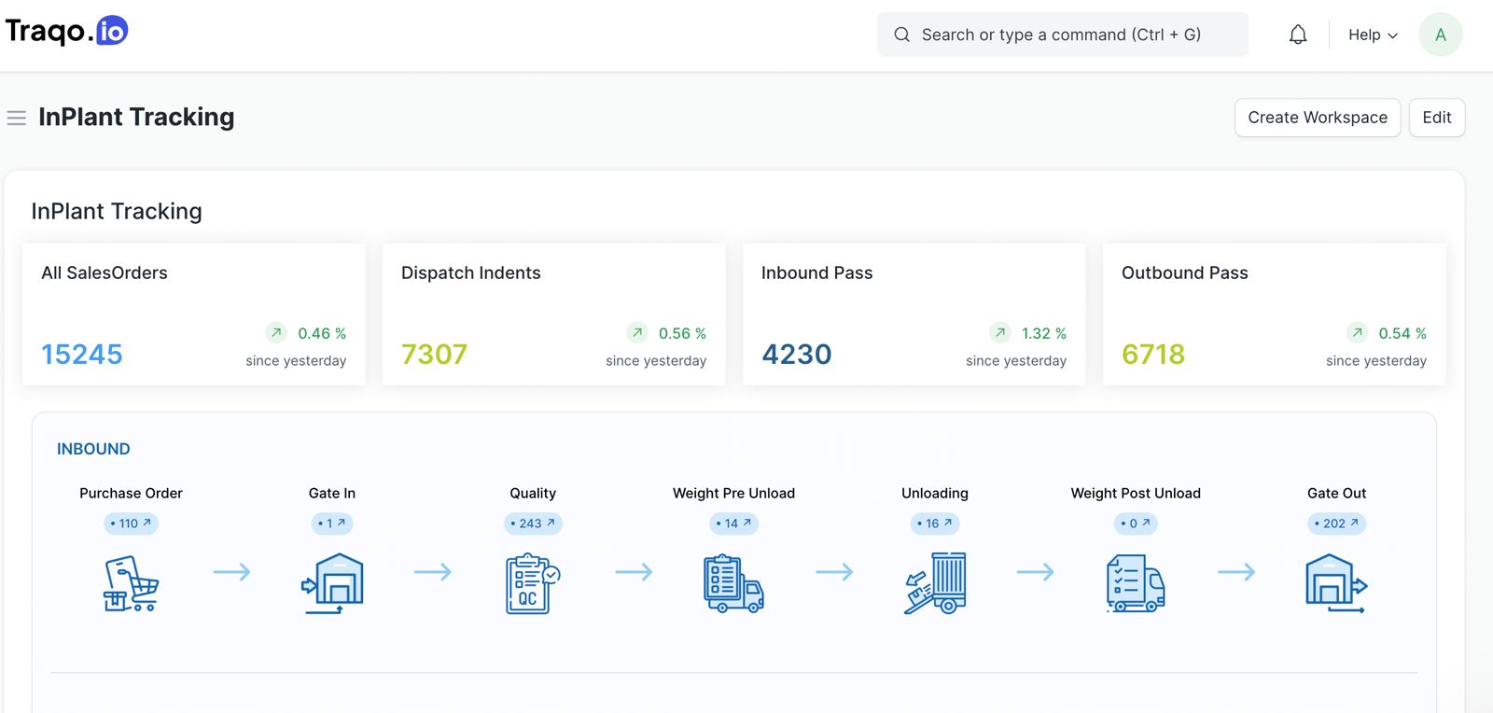Select the Weight Pre Unload truck icon
The image size is (1493, 713).
pyautogui.click(x=733, y=584)
